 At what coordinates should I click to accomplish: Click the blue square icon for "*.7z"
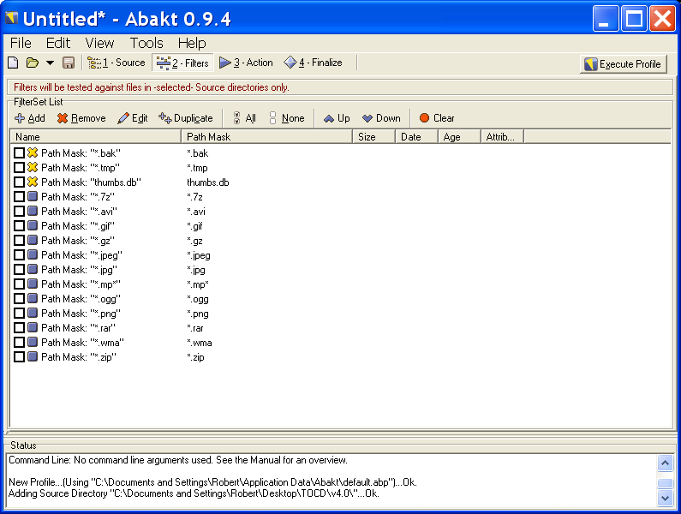33,196
